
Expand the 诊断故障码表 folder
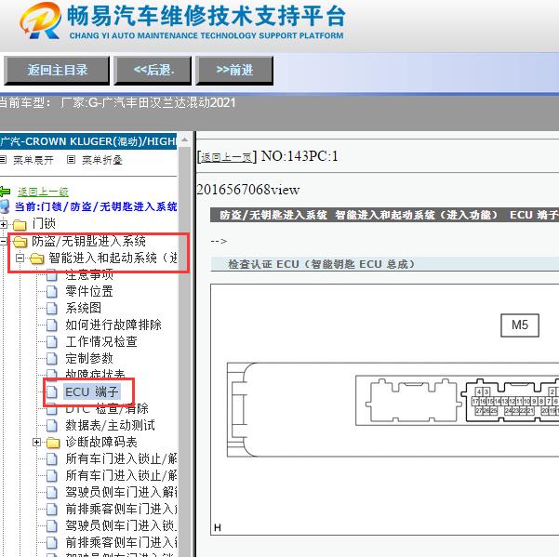tap(37, 443)
